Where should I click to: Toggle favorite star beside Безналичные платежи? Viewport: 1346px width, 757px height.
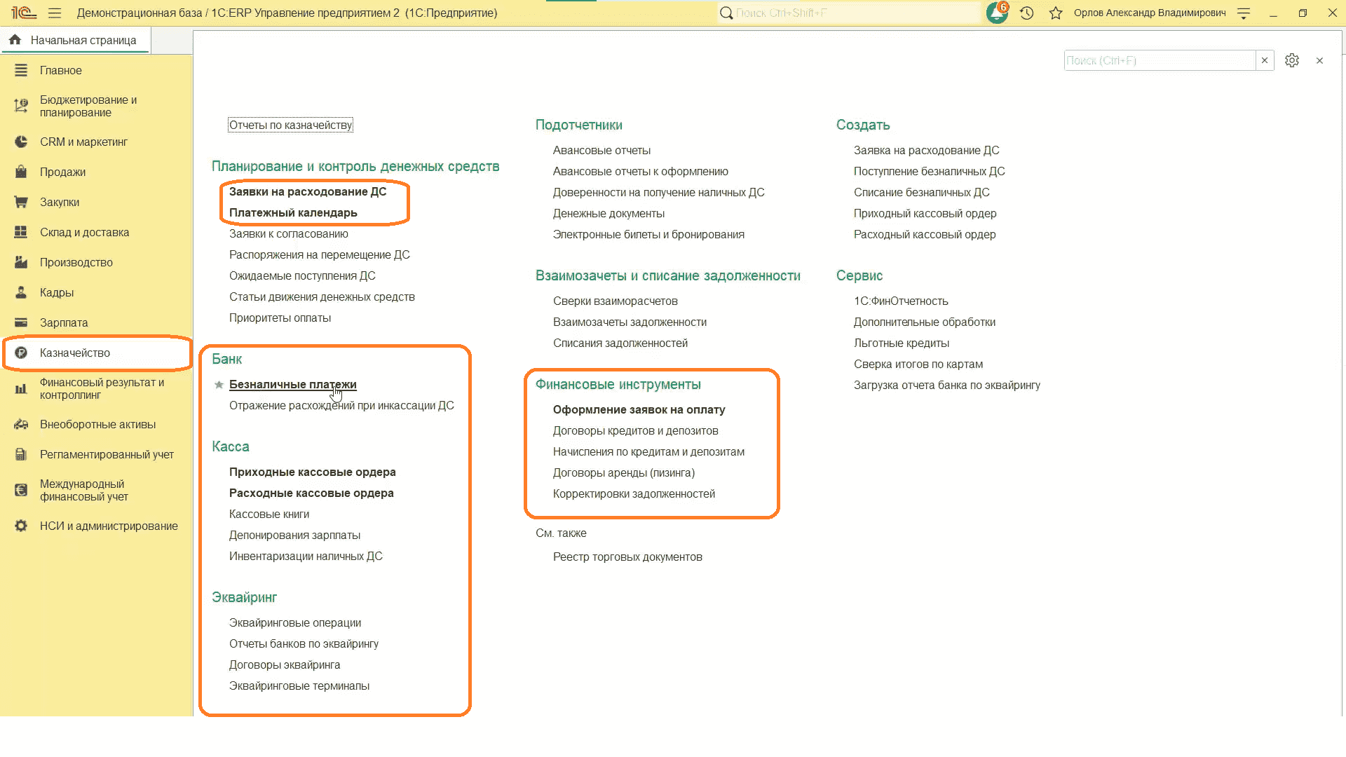click(x=219, y=384)
